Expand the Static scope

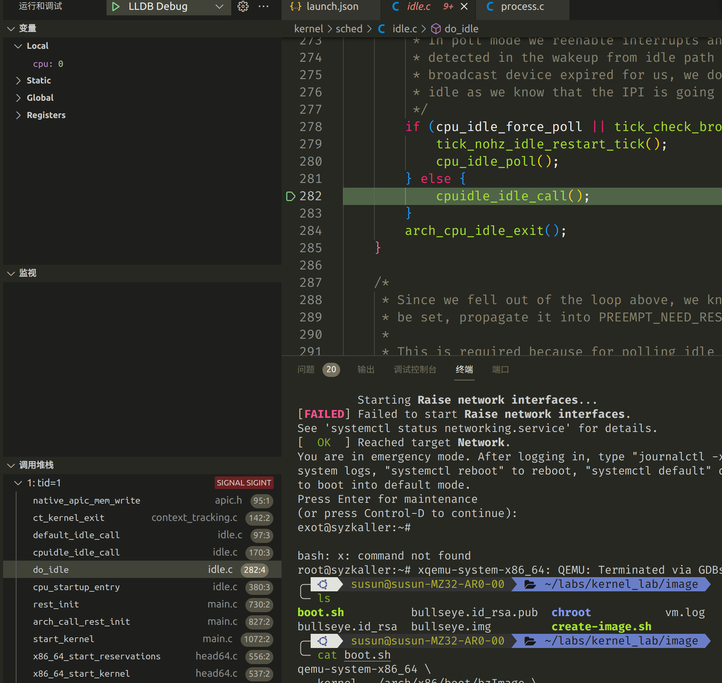[19, 81]
